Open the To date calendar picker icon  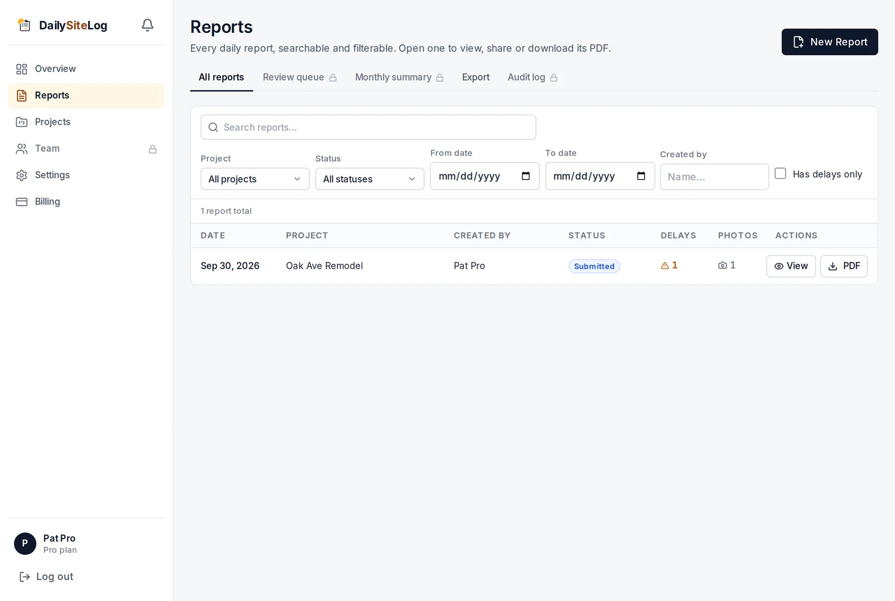click(x=641, y=176)
